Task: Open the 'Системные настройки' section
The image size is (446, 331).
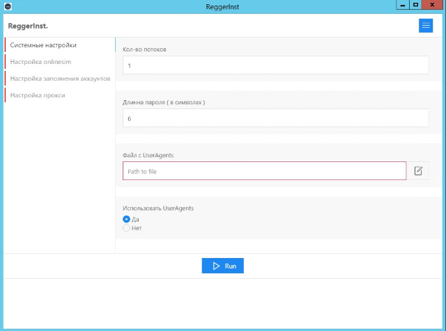Action: [x=43, y=45]
